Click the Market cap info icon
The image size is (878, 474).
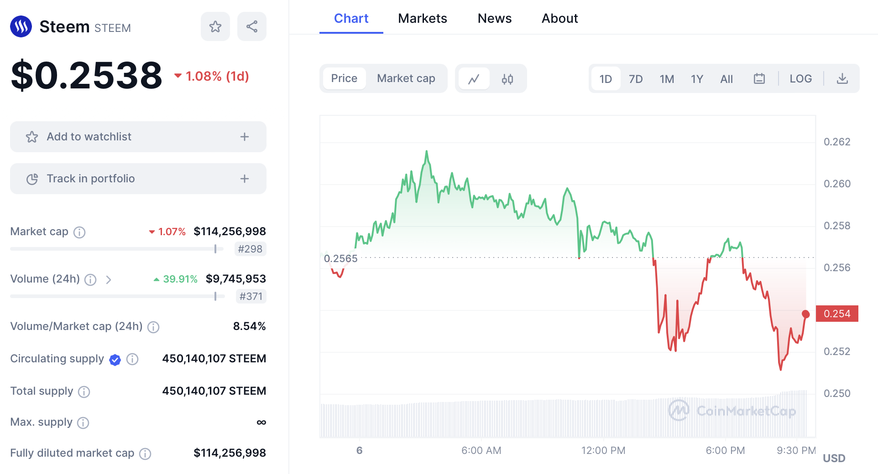(80, 232)
